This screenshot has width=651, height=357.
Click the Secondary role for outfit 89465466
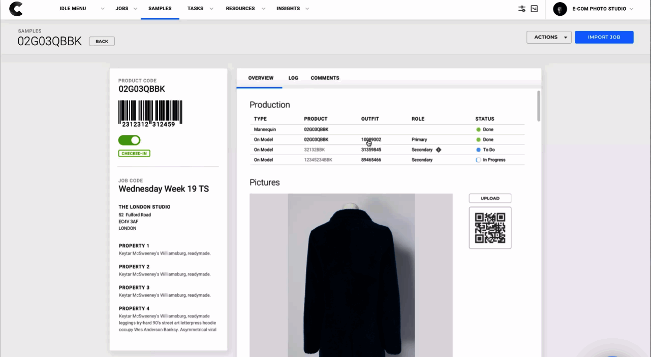tap(422, 160)
